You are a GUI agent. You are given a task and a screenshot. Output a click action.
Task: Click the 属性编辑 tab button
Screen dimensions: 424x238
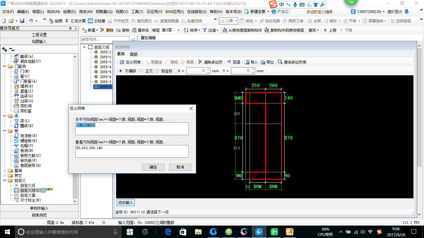(148, 38)
